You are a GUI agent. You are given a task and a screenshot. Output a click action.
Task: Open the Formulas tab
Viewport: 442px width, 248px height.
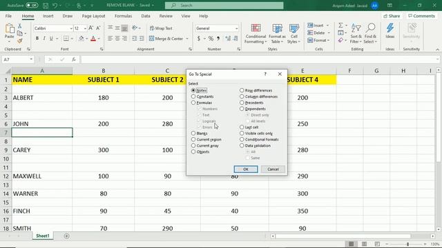click(x=123, y=16)
